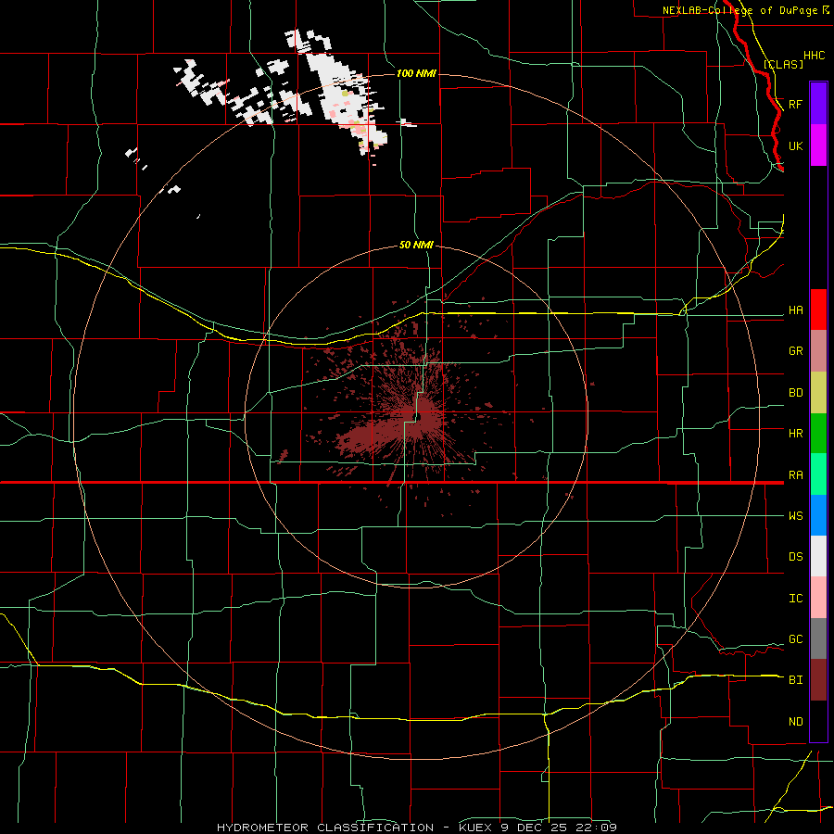Click the HR green color swatch

click(x=818, y=434)
